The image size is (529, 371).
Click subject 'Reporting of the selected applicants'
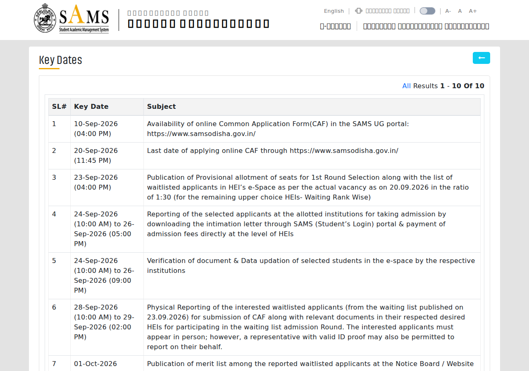(312, 229)
